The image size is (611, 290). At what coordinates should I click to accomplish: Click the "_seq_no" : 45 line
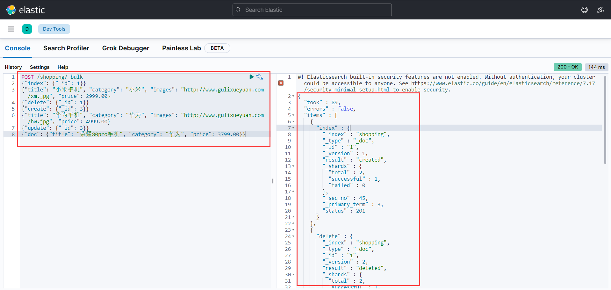[345, 198]
